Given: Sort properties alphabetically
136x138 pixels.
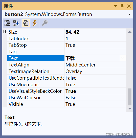Looking at the screenshot, I should [x=16, y=23].
